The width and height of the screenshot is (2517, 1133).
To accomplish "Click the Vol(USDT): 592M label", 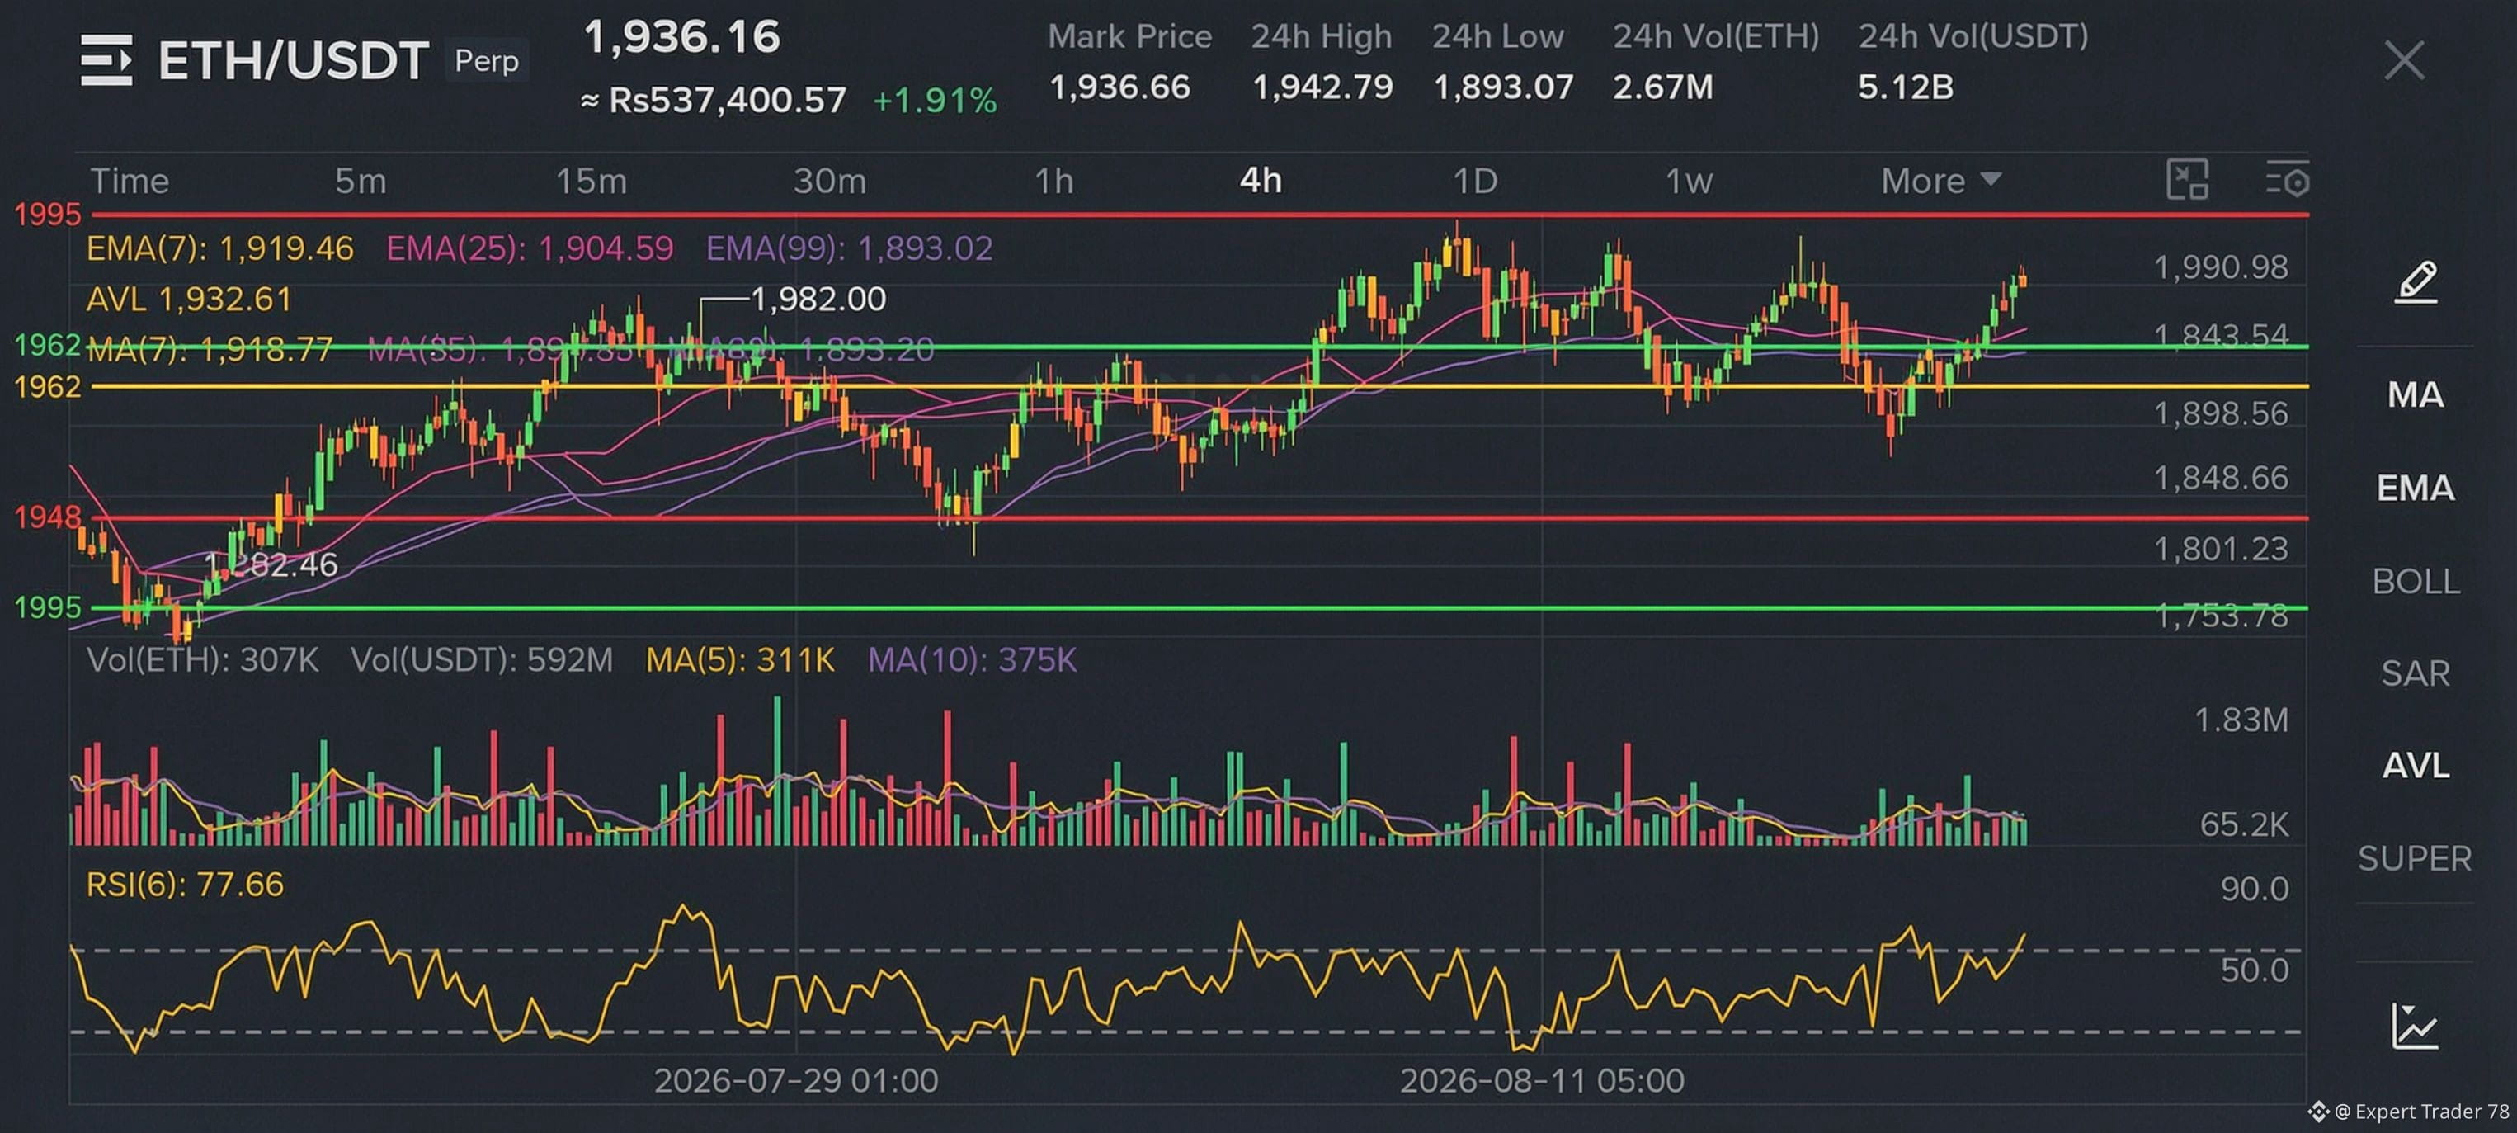I will 482,660.
